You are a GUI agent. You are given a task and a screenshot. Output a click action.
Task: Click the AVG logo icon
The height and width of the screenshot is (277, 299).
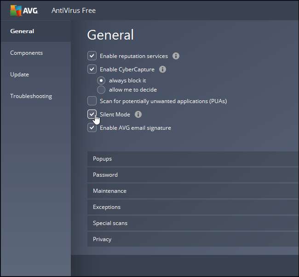[16, 11]
